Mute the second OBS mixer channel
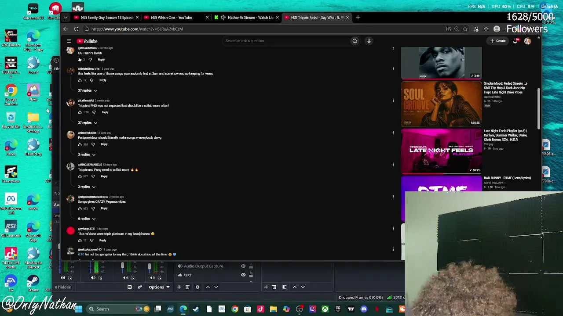The height and width of the screenshot is (316, 563). point(93,278)
